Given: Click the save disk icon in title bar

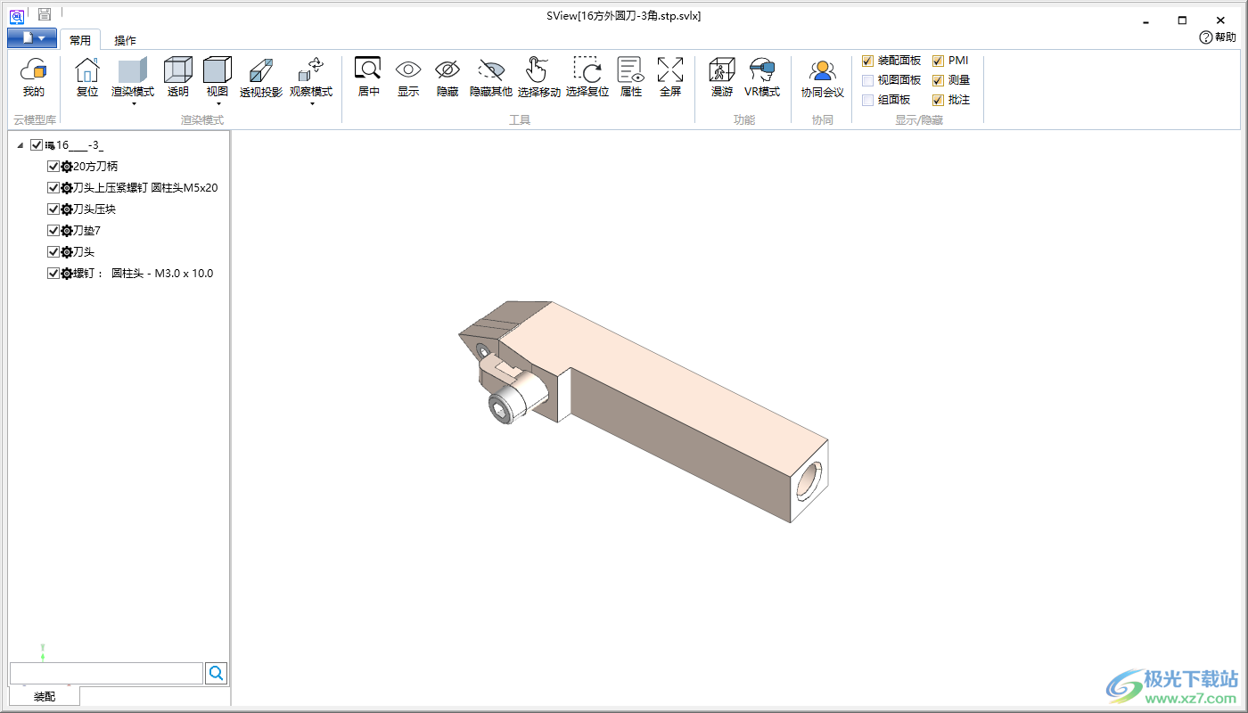Looking at the screenshot, I should pyautogui.click(x=45, y=14).
